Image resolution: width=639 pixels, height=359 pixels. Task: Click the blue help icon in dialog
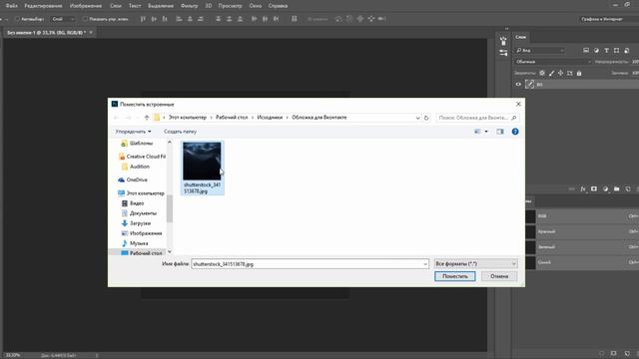coord(515,132)
